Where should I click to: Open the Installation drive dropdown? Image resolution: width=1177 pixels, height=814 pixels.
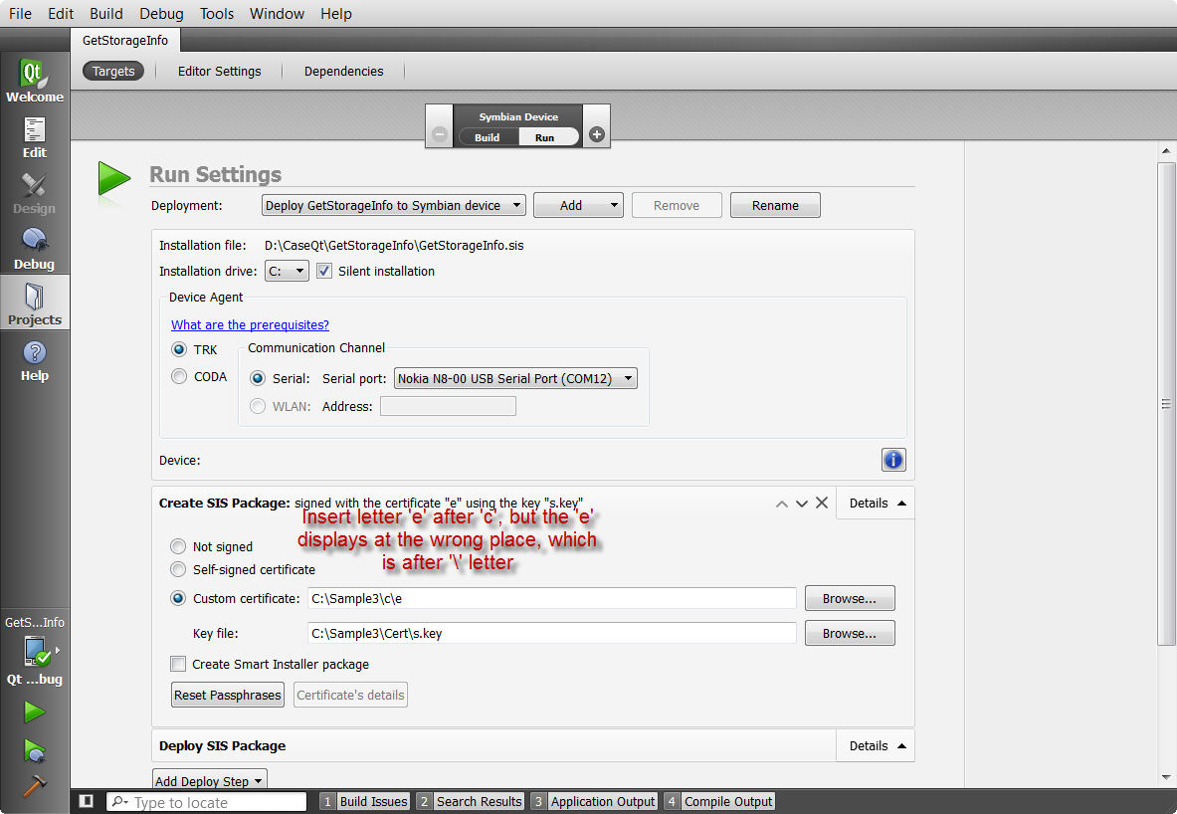coord(287,271)
